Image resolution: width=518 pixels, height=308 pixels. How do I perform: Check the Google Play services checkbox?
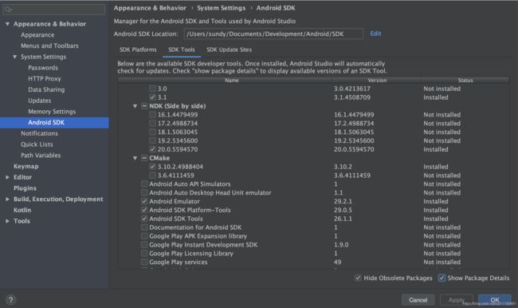coord(144,262)
